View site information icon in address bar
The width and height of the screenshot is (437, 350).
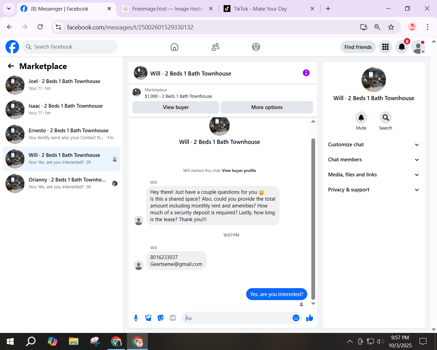pyautogui.click(x=59, y=27)
